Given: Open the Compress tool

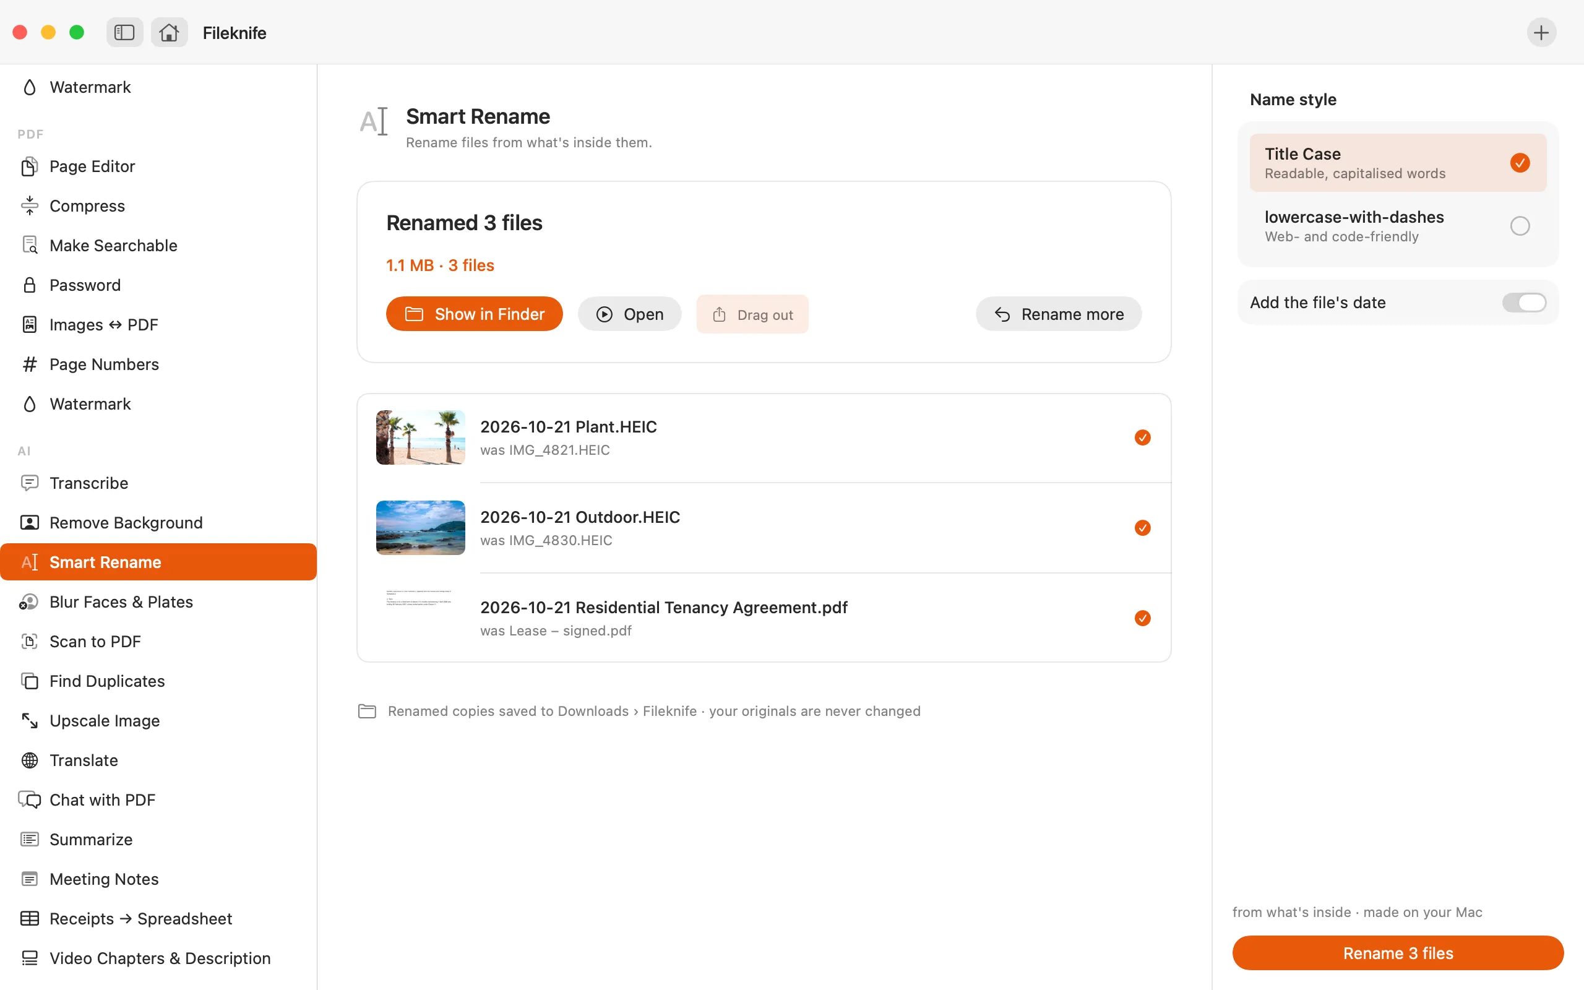Looking at the screenshot, I should [x=158, y=205].
